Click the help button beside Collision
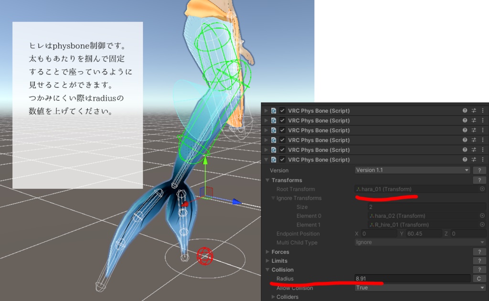The height and width of the screenshot is (301, 489). click(x=479, y=270)
